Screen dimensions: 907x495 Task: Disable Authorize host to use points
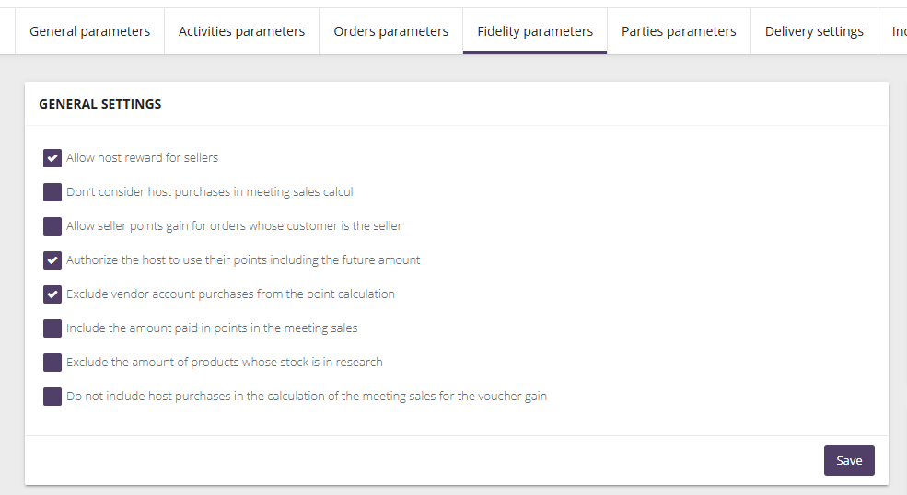coord(52,260)
